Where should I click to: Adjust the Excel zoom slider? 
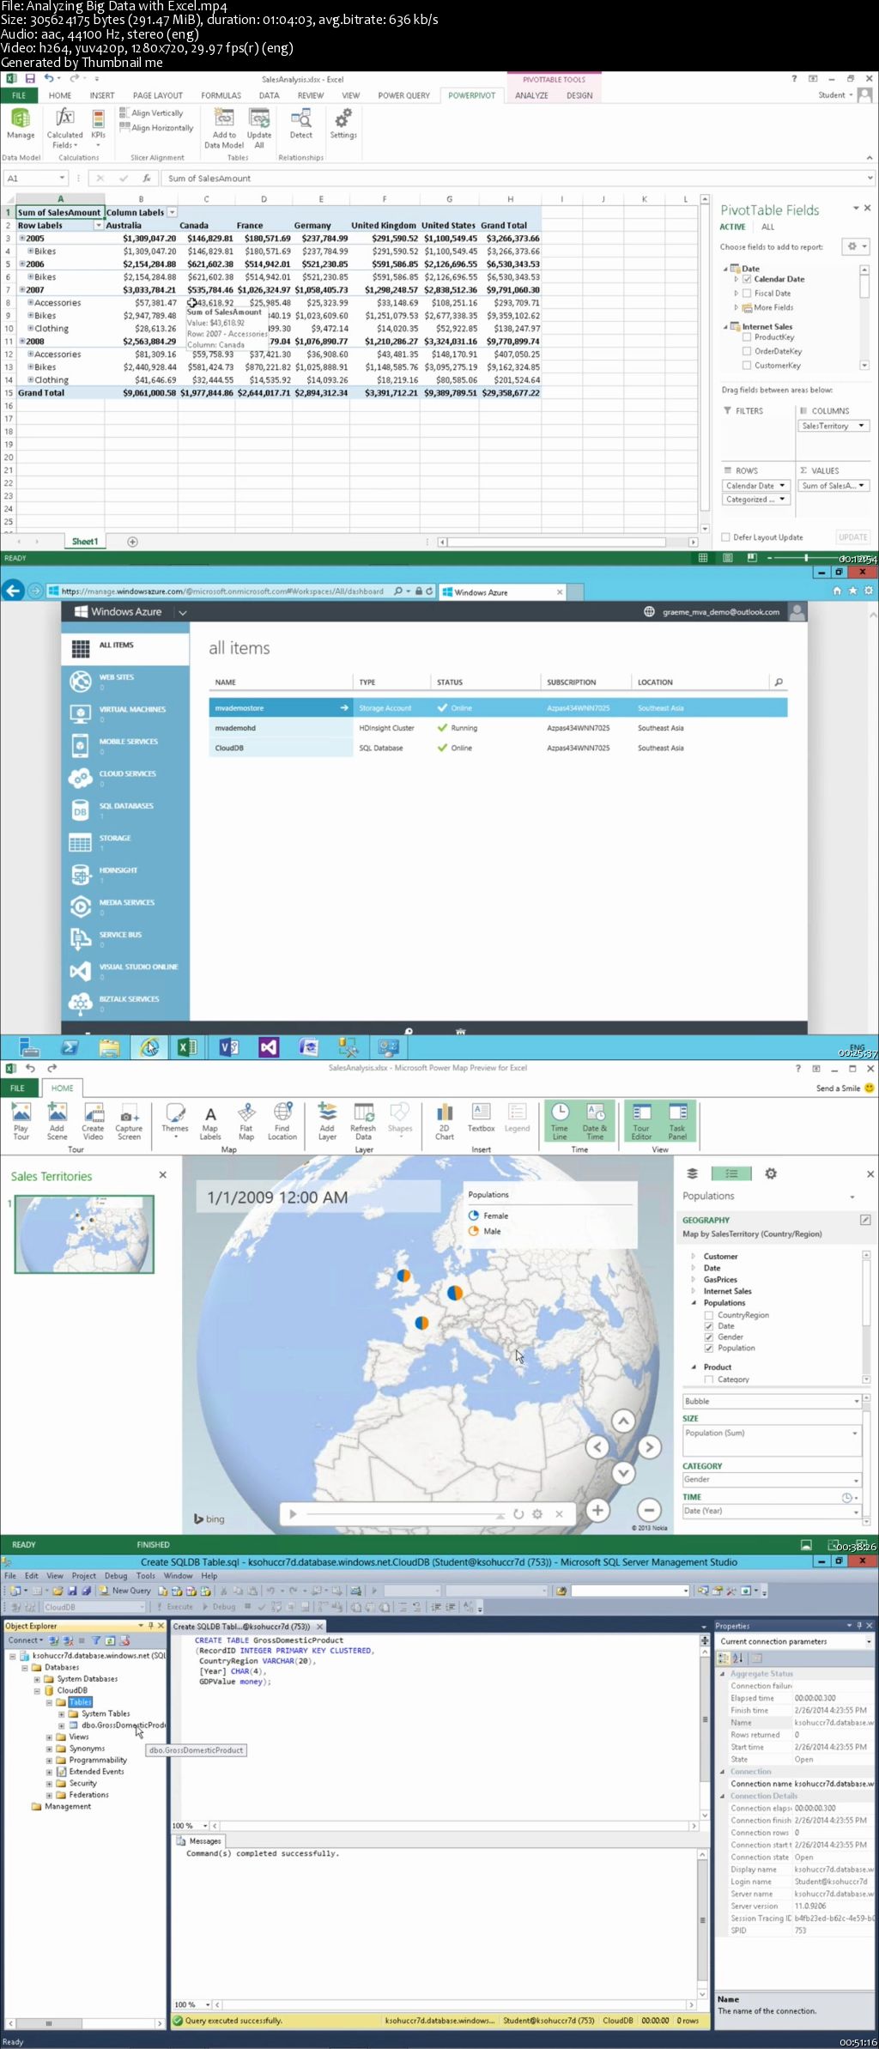coord(805,558)
